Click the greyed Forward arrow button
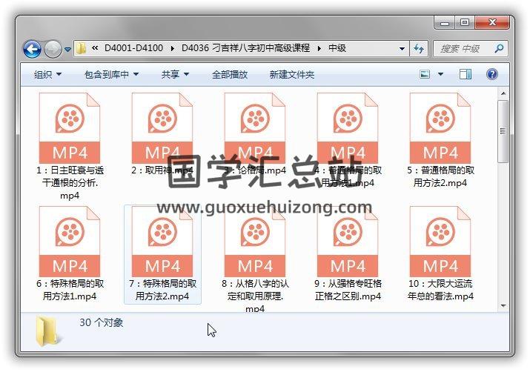The height and width of the screenshot is (372, 530). [53, 50]
